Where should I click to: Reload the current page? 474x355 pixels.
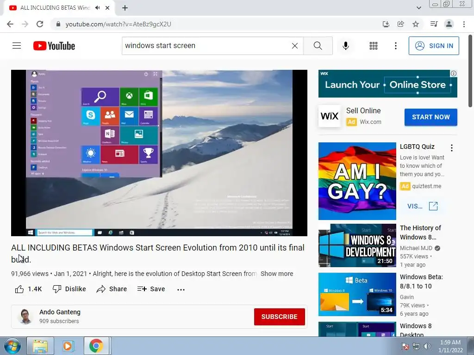(x=40, y=24)
